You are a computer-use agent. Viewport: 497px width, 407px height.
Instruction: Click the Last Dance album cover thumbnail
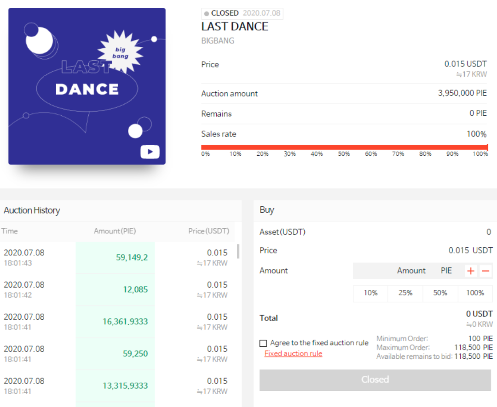(x=87, y=86)
